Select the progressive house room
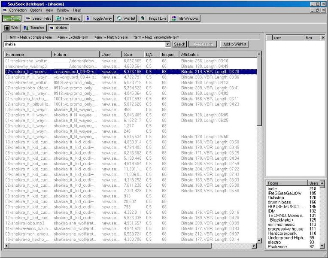The height and width of the screenshot is (258, 328). click(293, 229)
